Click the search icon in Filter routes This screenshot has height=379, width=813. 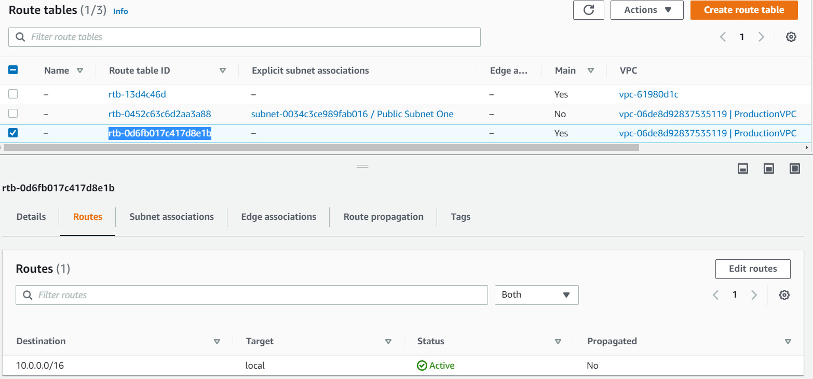click(28, 295)
